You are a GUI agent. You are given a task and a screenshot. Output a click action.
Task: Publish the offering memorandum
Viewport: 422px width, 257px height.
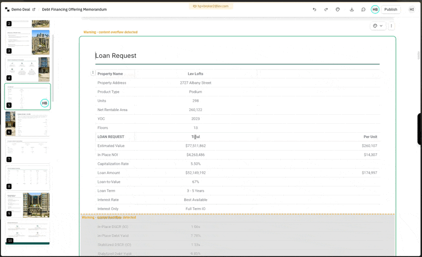pyautogui.click(x=390, y=9)
